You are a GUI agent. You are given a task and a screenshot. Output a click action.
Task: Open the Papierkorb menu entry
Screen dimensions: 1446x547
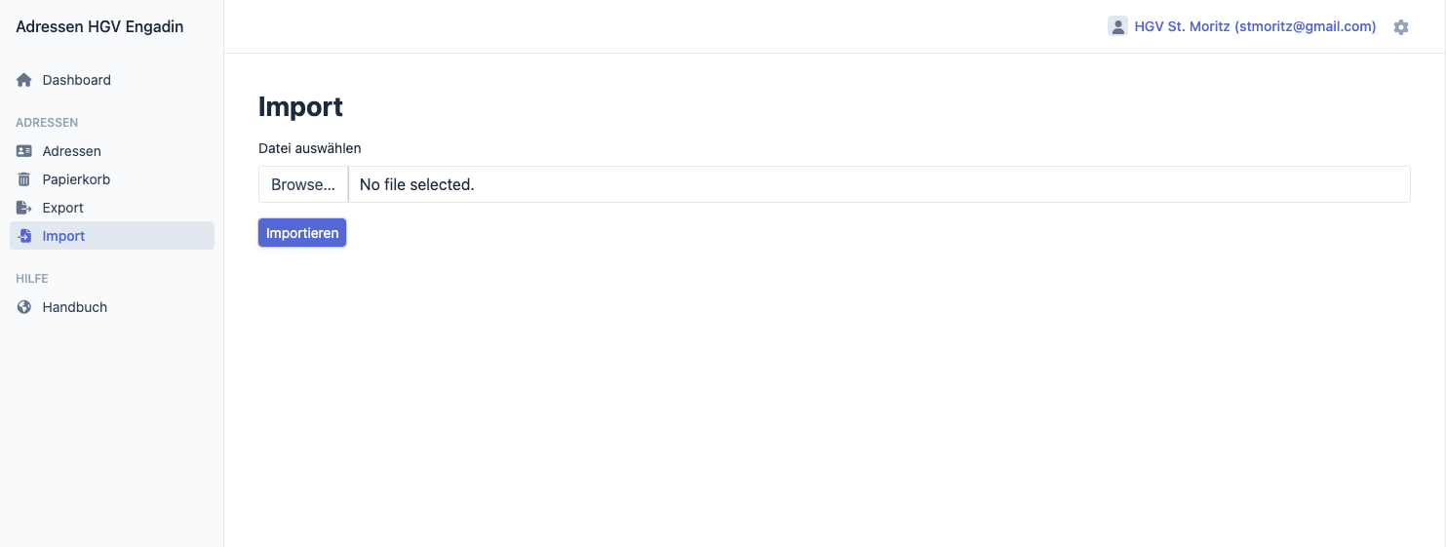tap(76, 179)
